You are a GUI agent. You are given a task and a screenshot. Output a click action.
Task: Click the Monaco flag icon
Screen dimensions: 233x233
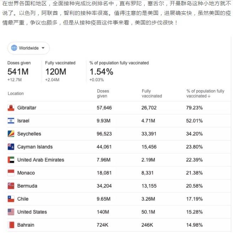coord(11,173)
